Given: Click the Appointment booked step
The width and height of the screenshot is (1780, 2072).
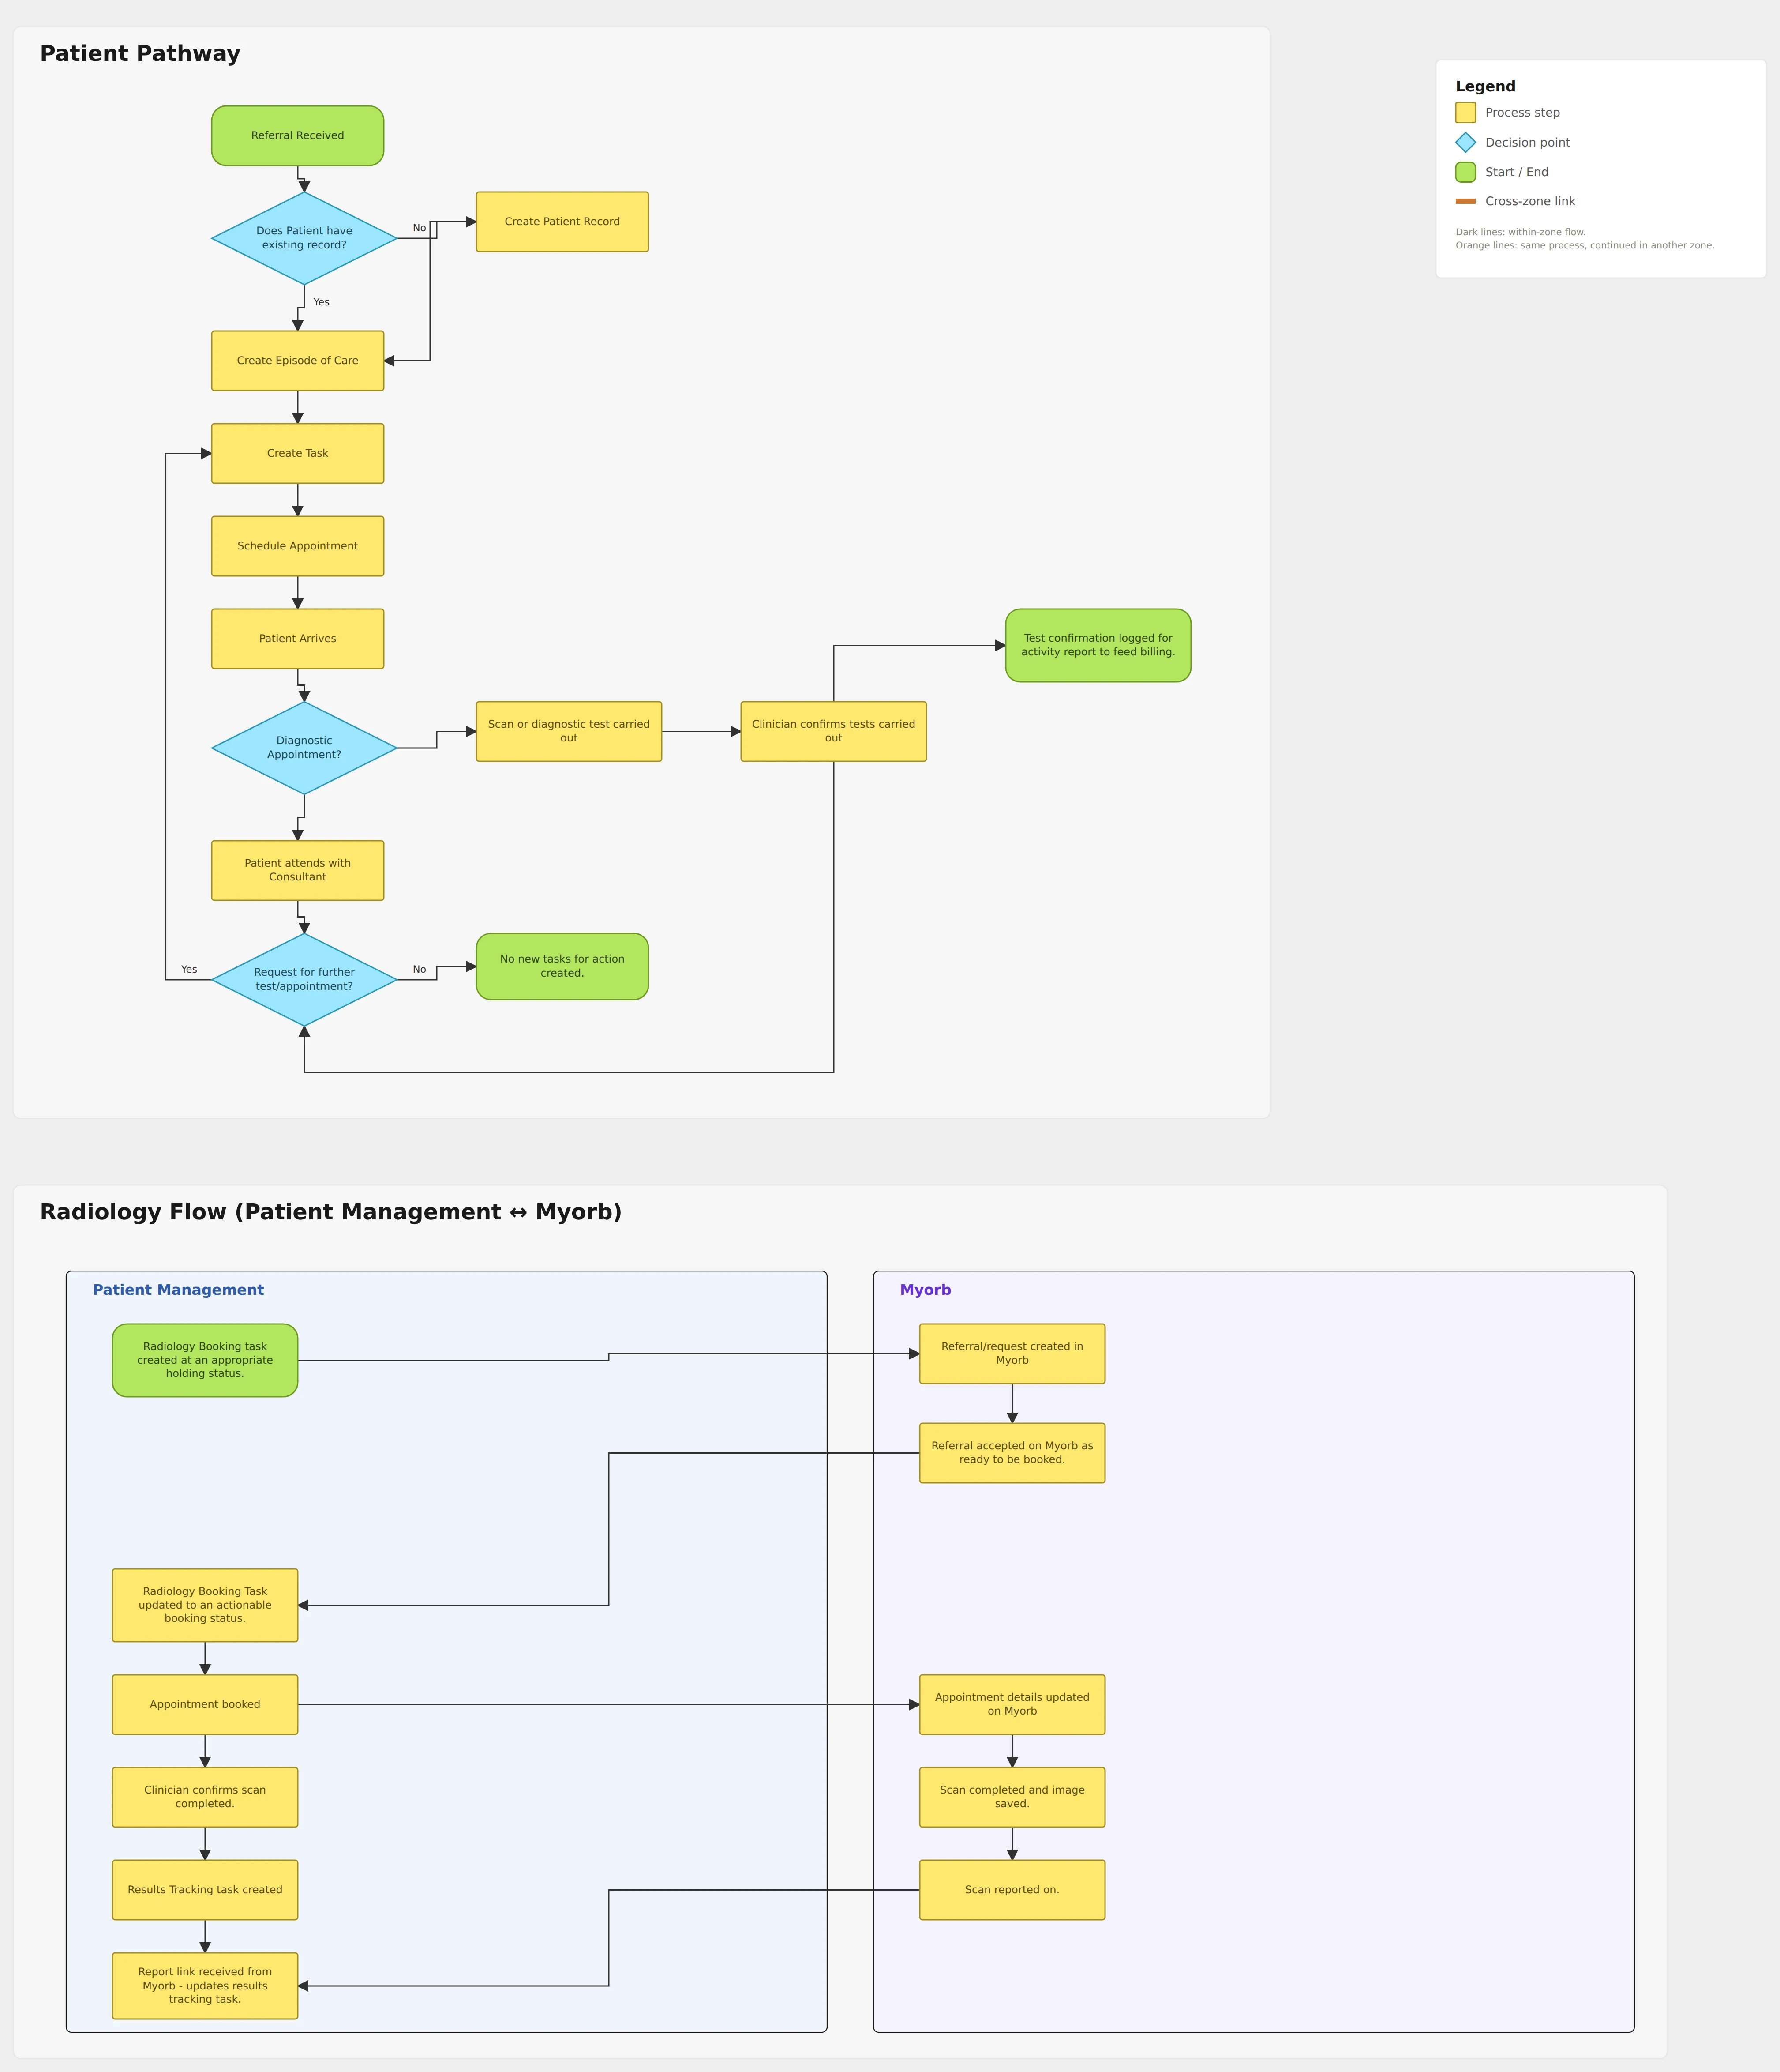Looking at the screenshot, I should [x=205, y=1705].
